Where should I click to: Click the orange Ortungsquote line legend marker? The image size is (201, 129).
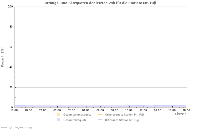pyautogui.click(x=100, y=114)
